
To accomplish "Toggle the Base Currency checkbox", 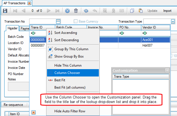I will pyautogui.click(x=76, y=21).
